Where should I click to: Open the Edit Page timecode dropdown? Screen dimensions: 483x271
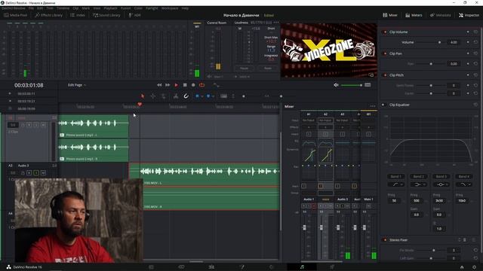[x=77, y=85]
